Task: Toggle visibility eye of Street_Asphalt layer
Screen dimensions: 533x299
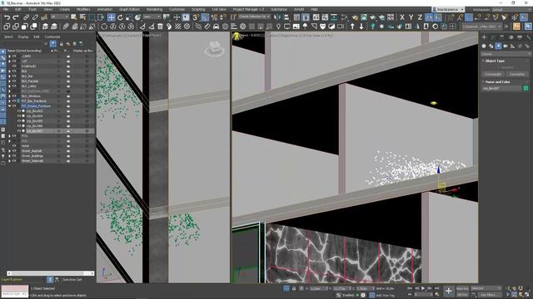Action: (x=14, y=151)
